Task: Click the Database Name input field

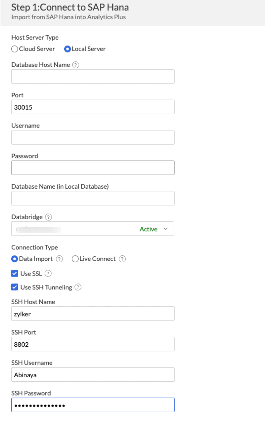Action: 93,198
